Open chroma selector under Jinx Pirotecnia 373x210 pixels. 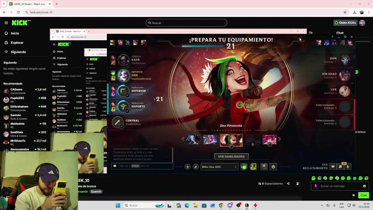click(x=231, y=146)
